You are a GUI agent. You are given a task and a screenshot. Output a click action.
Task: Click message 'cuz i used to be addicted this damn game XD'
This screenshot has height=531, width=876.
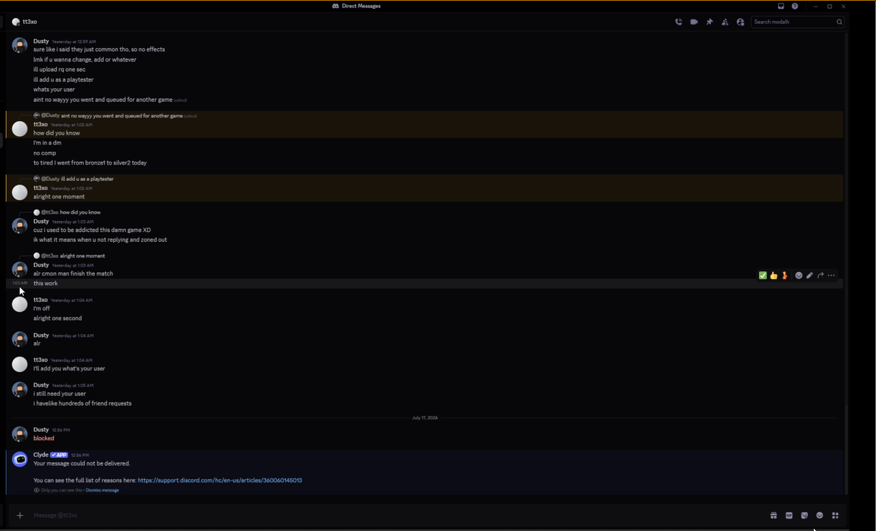pos(92,230)
